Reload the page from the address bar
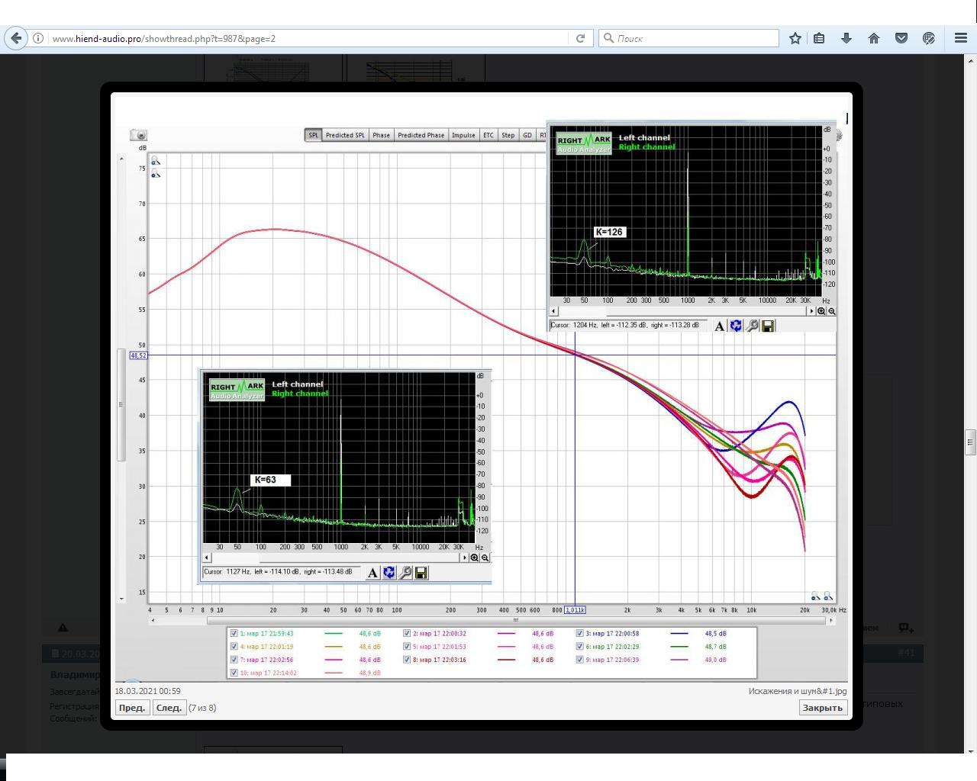977x781 pixels. [x=580, y=38]
